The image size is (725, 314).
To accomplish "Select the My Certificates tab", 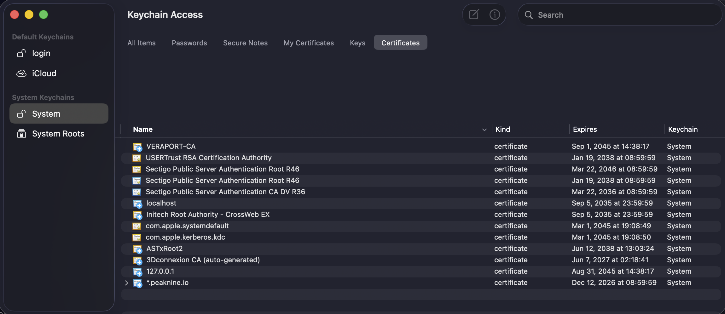I will [x=309, y=43].
